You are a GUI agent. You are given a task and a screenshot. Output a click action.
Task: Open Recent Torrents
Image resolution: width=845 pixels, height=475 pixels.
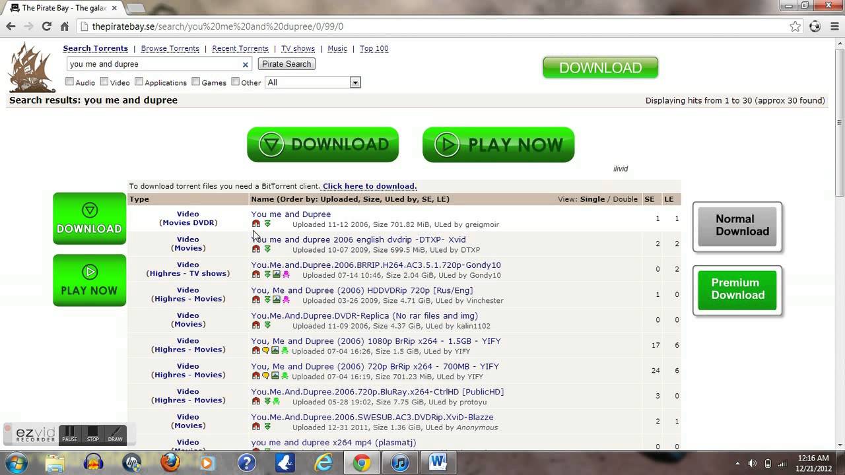(240, 48)
